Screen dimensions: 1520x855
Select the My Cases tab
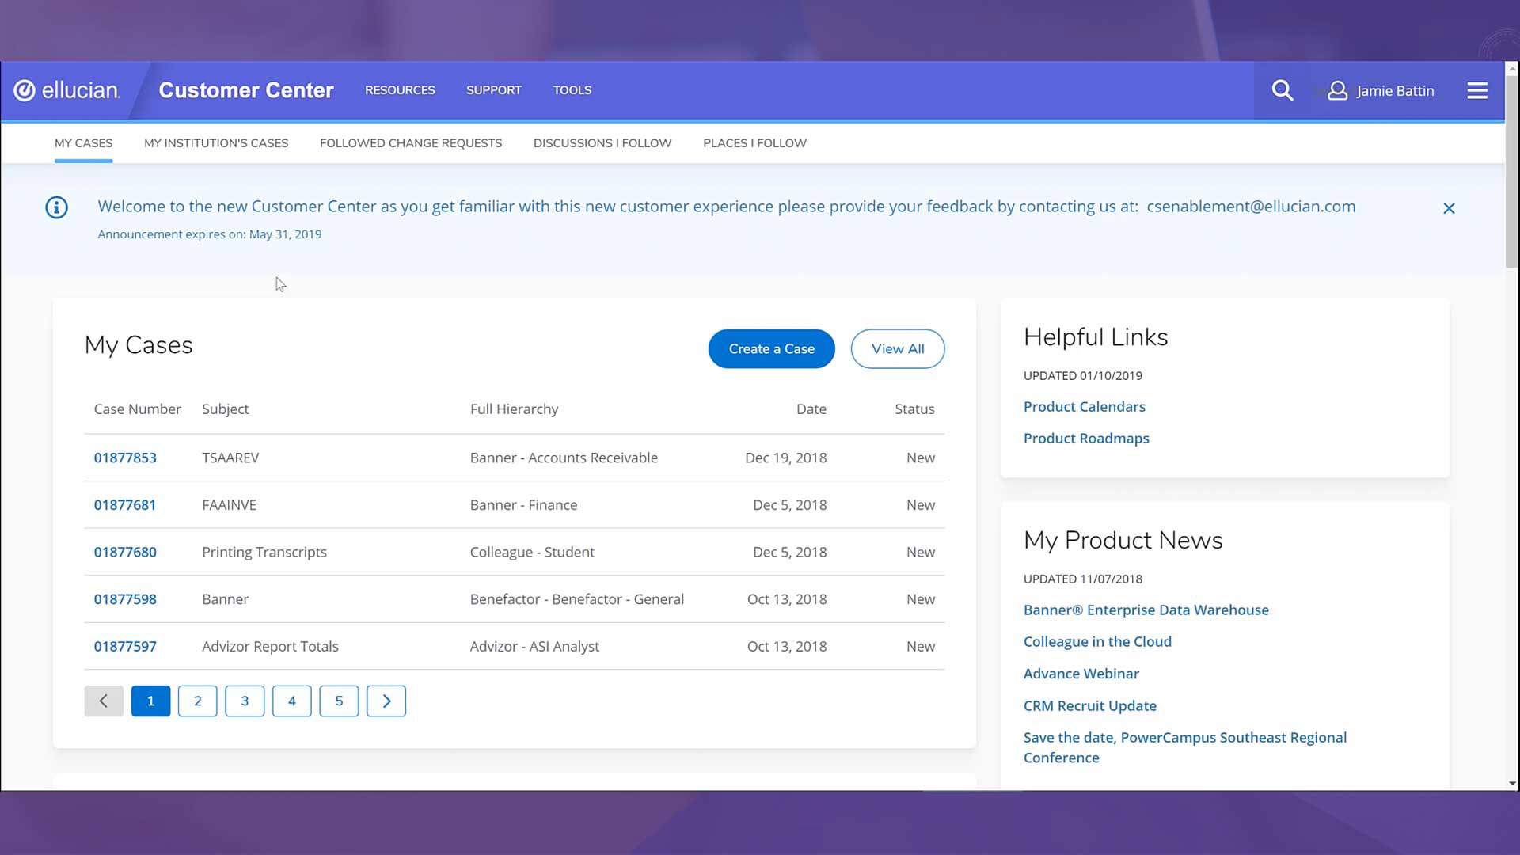pyautogui.click(x=83, y=143)
